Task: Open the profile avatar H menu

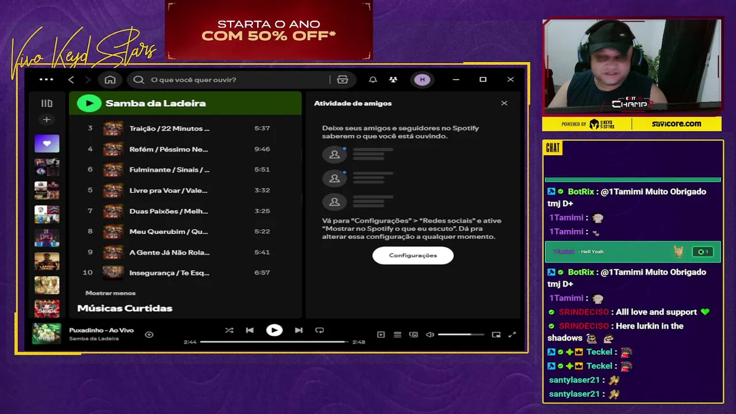Action: tap(423, 79)
